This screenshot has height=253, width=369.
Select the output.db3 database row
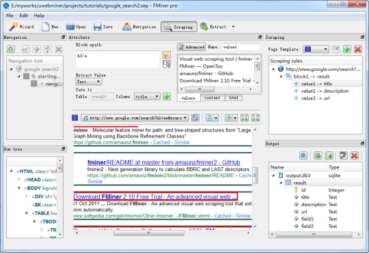[x=315, y=175]
